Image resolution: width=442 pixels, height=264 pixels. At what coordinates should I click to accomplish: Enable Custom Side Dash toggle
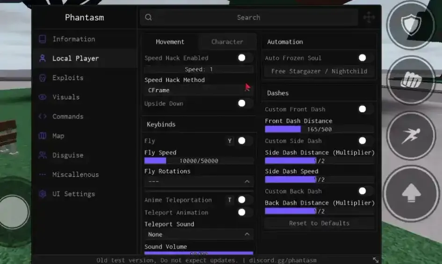365,140
